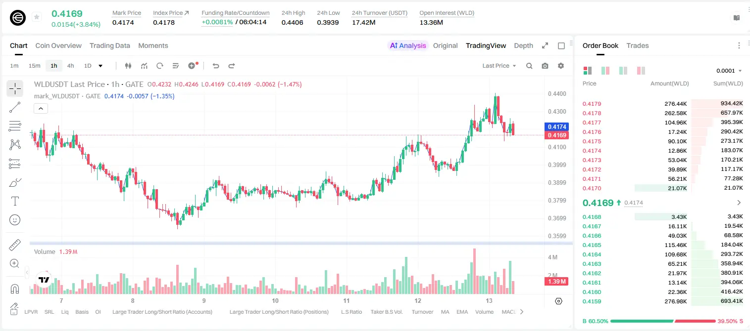Toggle the AI Analysis view
Viewport: 750px width, 331px height.
[x=408, y=45]
